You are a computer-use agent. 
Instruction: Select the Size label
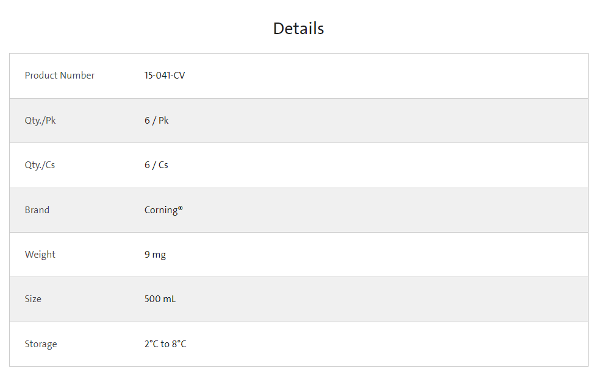(x=33, y=299)
